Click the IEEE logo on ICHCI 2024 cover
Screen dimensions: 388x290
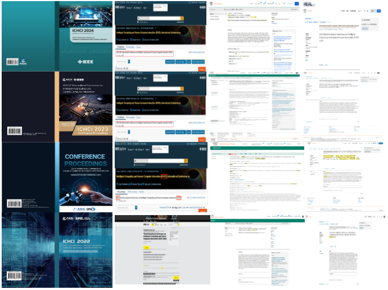tap(86, 60)
